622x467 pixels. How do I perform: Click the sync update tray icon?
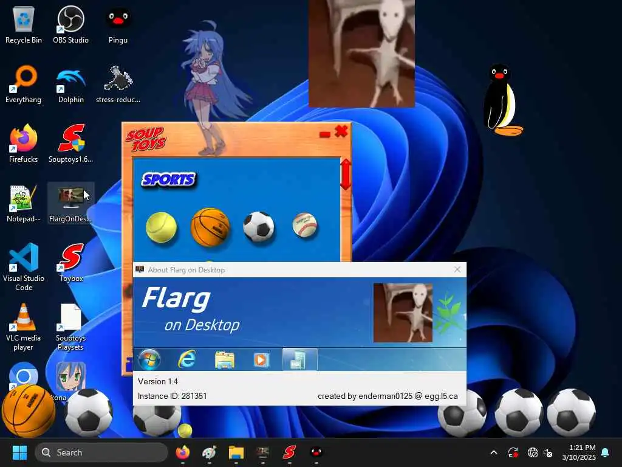point(513,452)
